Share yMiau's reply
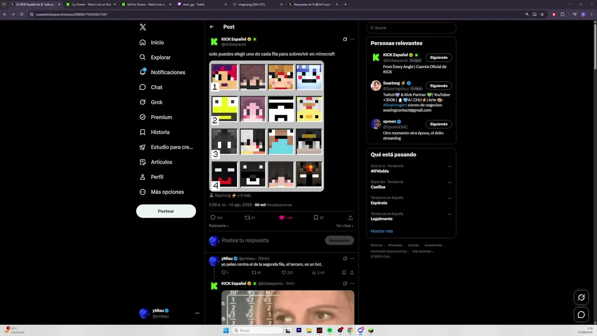Image resolution: width=597 pixels, height=336 pixels. tap(352, 273)
